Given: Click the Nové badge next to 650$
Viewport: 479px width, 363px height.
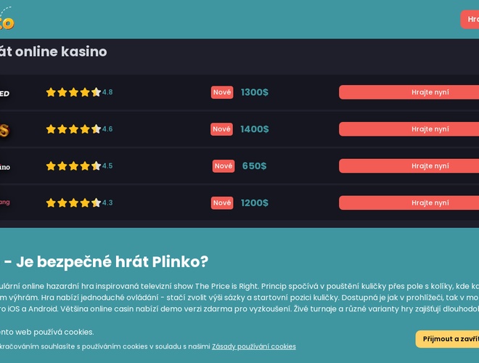Looking at the screenshot, I should [x=224, y=166].
